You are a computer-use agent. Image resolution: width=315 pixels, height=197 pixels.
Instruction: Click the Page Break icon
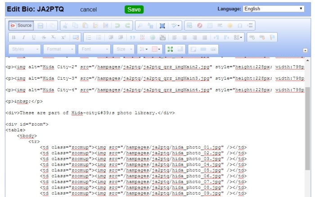250,26
